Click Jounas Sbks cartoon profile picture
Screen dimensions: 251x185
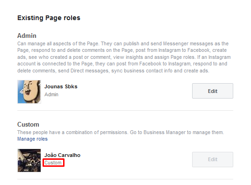coord(29,92)
